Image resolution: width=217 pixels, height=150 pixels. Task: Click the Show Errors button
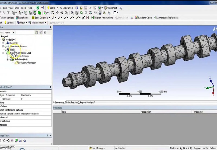(x=66, y=8)
